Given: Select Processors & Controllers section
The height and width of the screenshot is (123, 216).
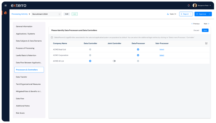Looking at the screenshot, I should (x=29, y=70).
